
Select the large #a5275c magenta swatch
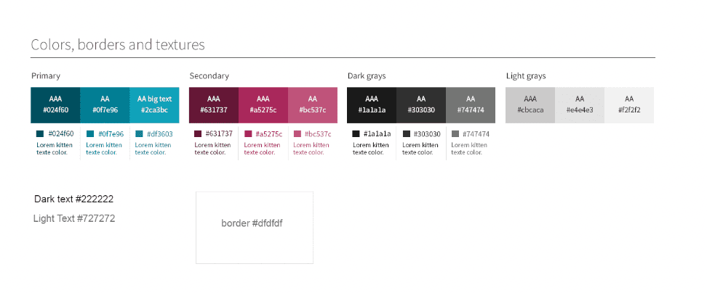coord(263,104)
